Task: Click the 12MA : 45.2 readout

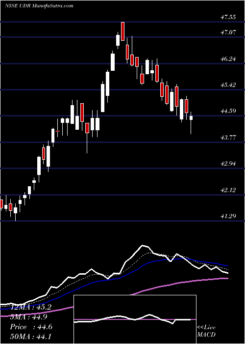Action: point(31,307)
